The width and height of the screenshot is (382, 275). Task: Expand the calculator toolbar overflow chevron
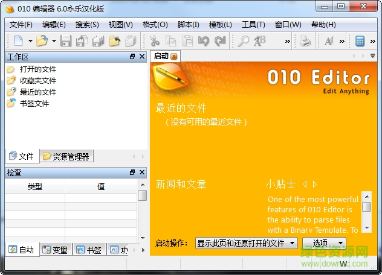[373, 42]
